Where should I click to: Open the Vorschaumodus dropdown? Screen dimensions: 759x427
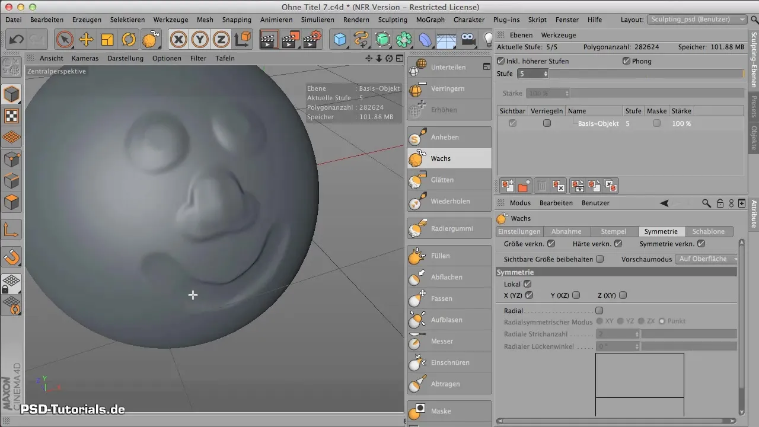707,259
